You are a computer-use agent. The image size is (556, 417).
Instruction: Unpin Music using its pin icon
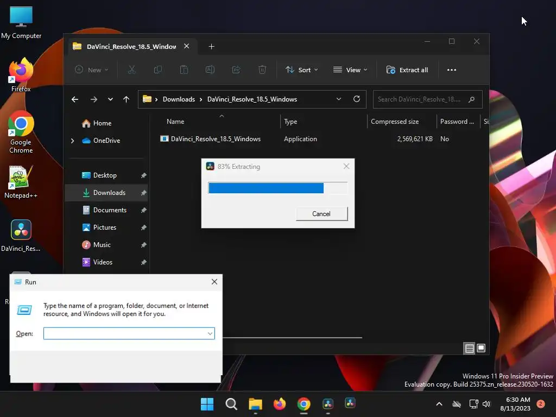tap(143, 245)
